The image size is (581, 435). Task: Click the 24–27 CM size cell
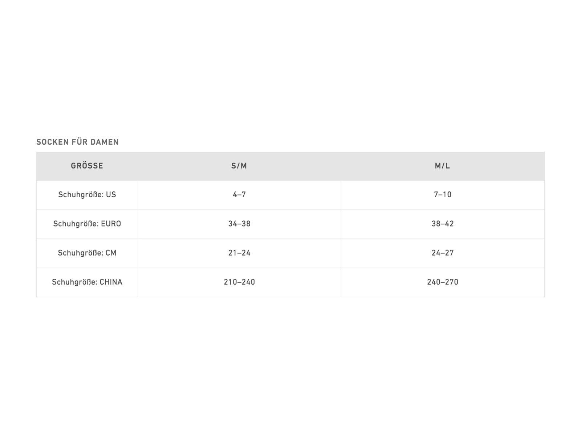443,253
